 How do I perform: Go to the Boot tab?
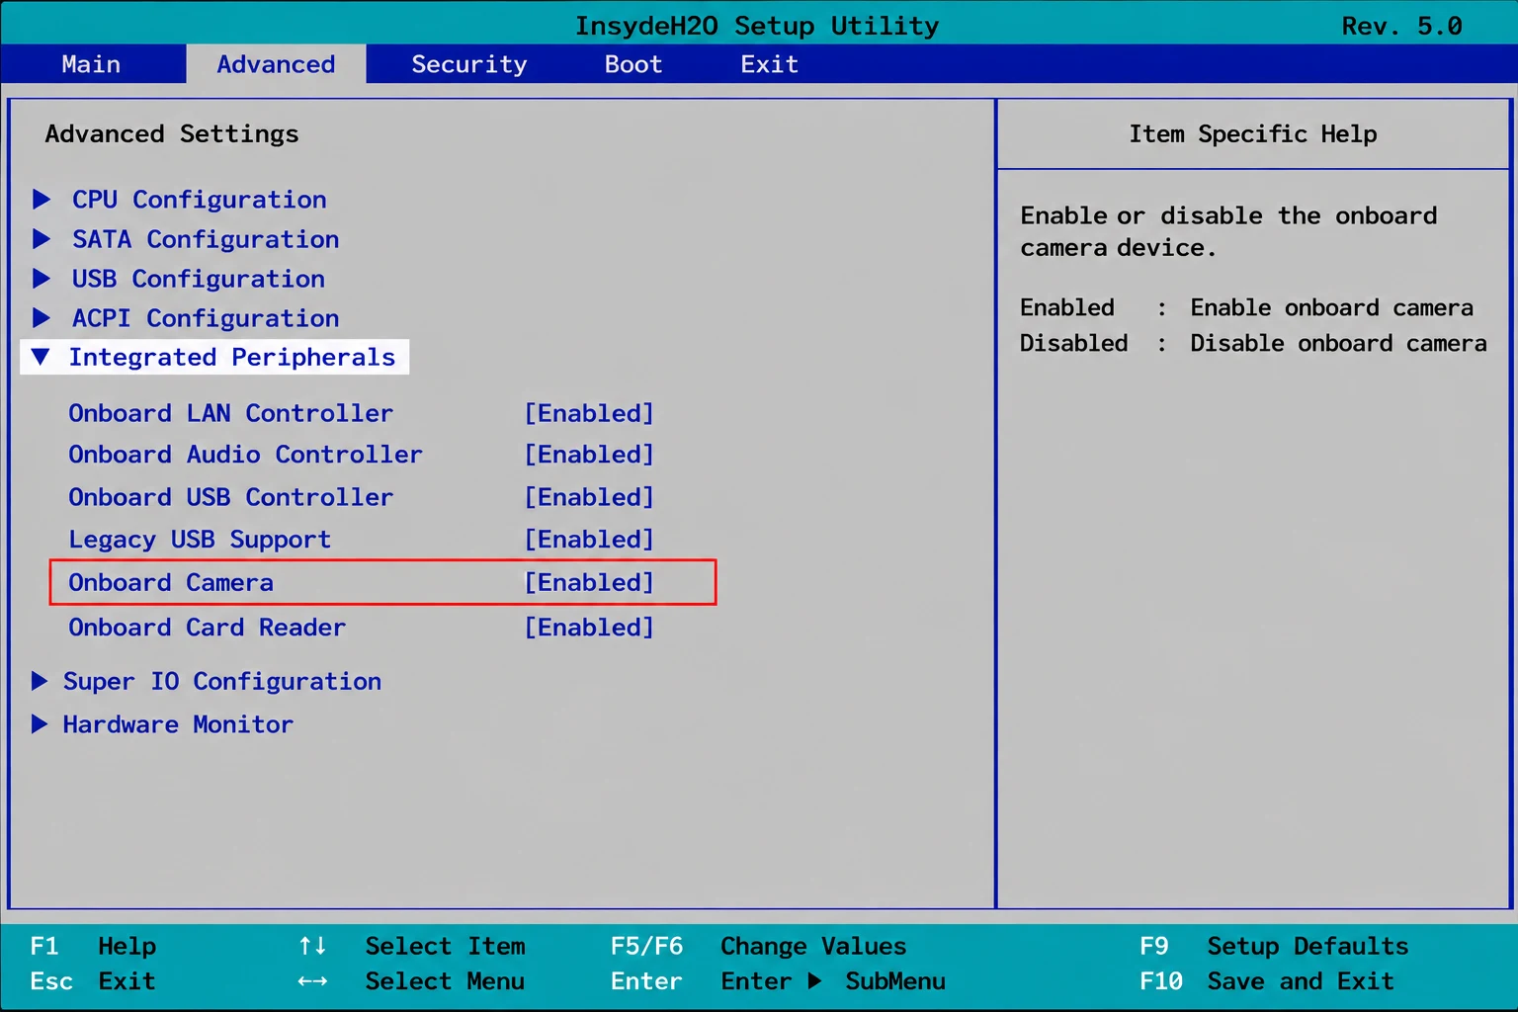(633, 64)
